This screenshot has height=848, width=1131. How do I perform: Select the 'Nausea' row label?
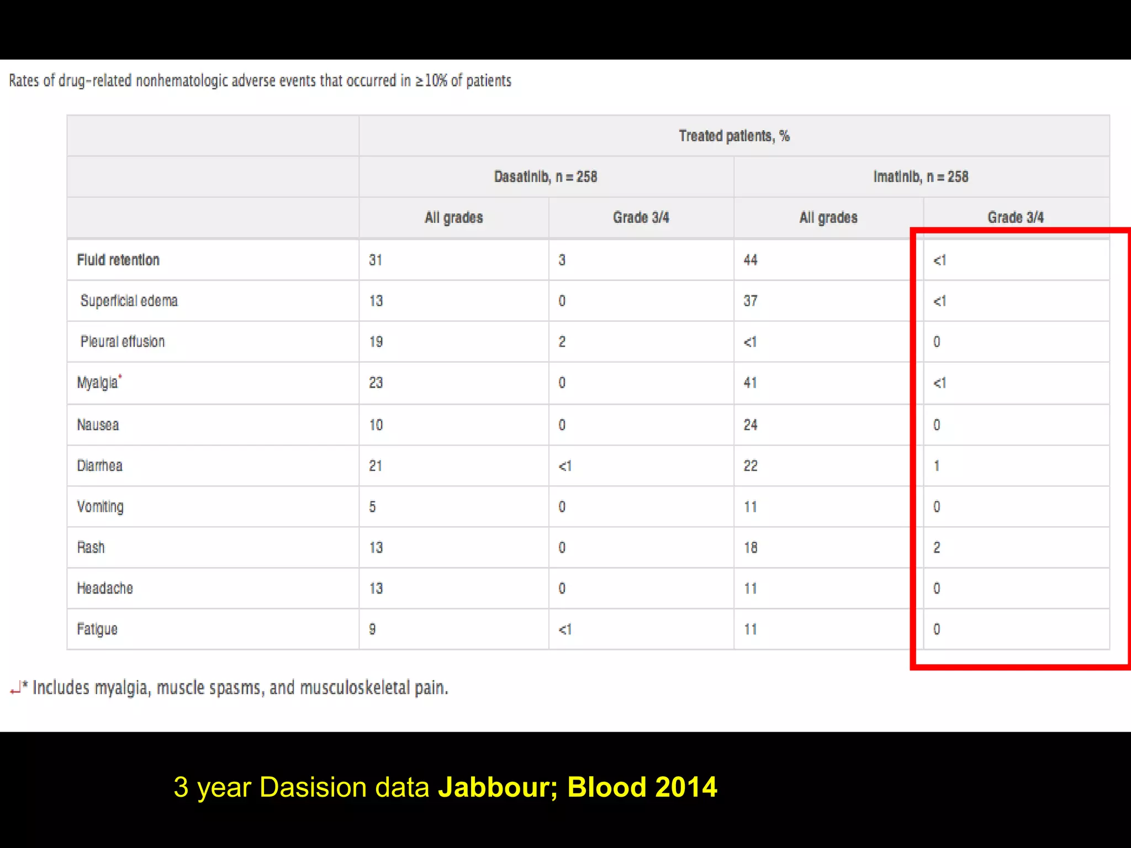click(98, 425)
